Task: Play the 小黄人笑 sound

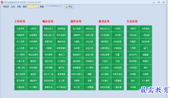Action: tap(20, 61)
